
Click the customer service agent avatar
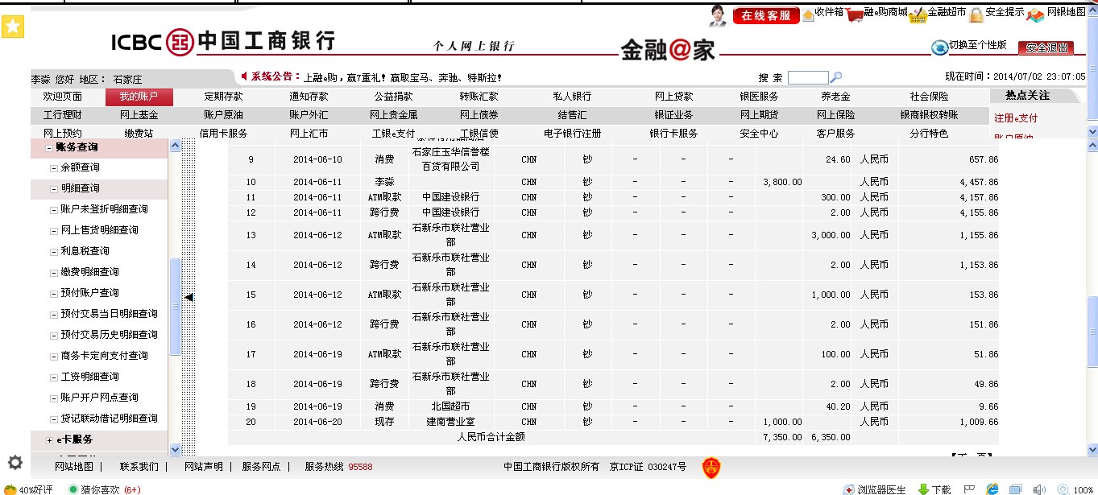tap(719, 14)
